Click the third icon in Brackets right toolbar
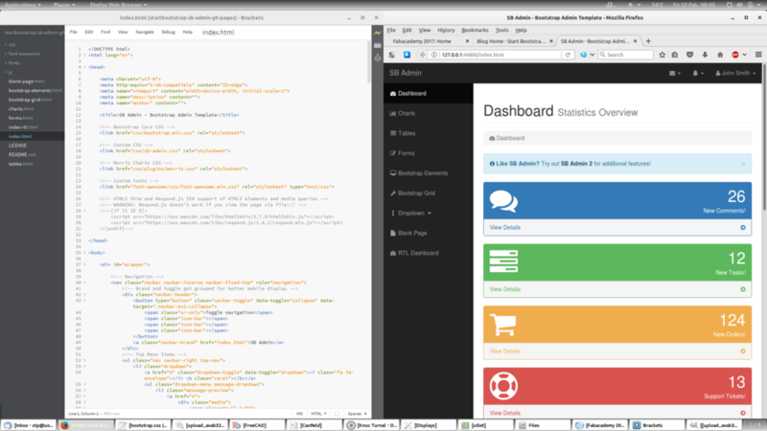 (377, 57)
